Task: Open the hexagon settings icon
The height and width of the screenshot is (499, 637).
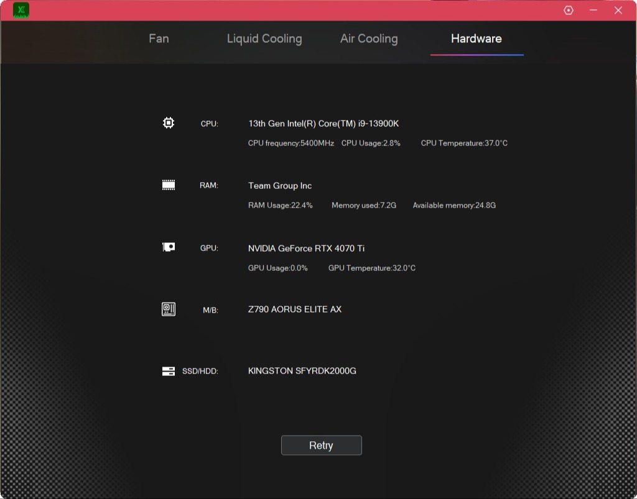Action: tap(569, 10)
